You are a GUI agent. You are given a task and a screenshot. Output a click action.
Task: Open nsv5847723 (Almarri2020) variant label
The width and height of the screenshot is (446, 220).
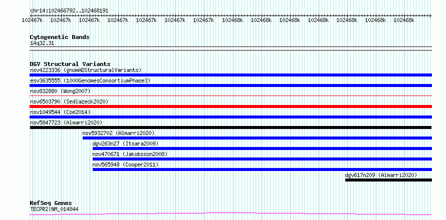click(x=66, y=122)
